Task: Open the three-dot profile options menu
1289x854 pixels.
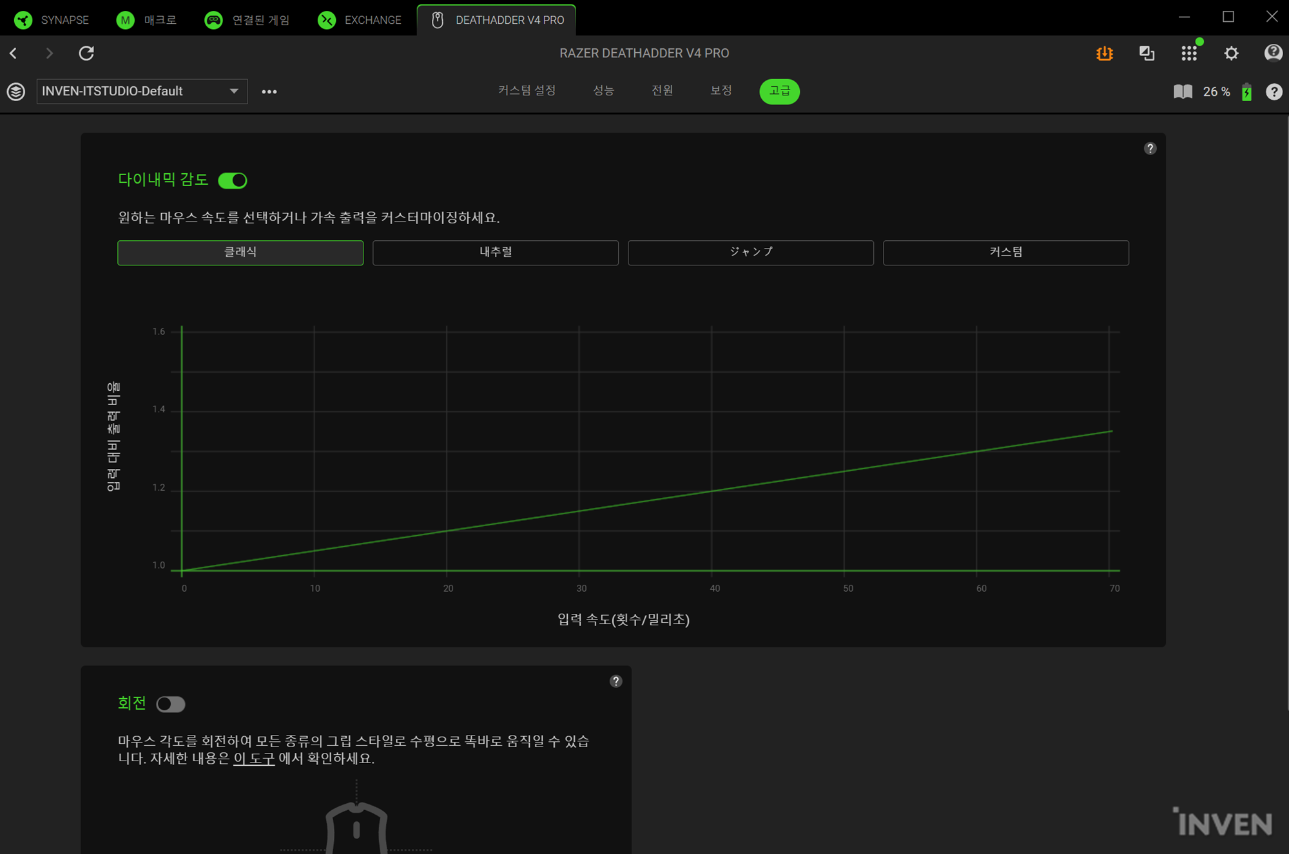Action: coord(269,91)
